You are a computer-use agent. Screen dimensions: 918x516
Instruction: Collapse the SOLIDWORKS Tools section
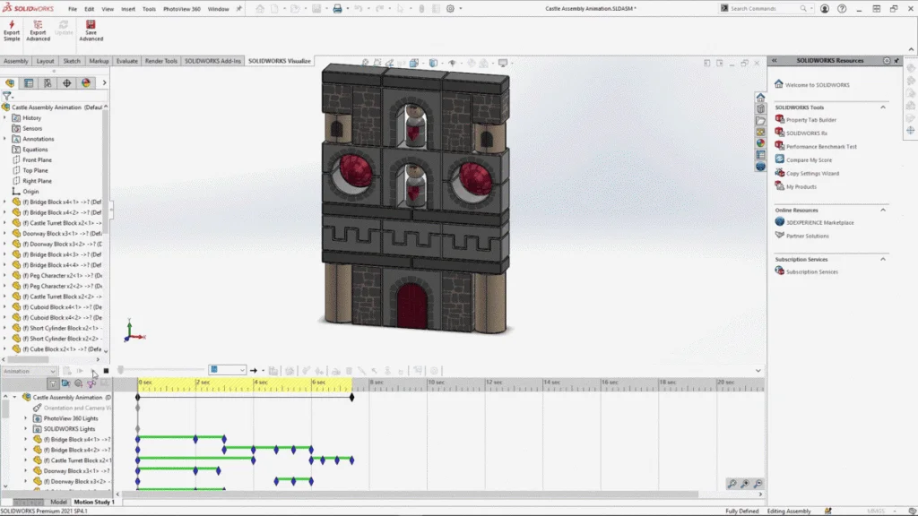(x=883, y=107)
